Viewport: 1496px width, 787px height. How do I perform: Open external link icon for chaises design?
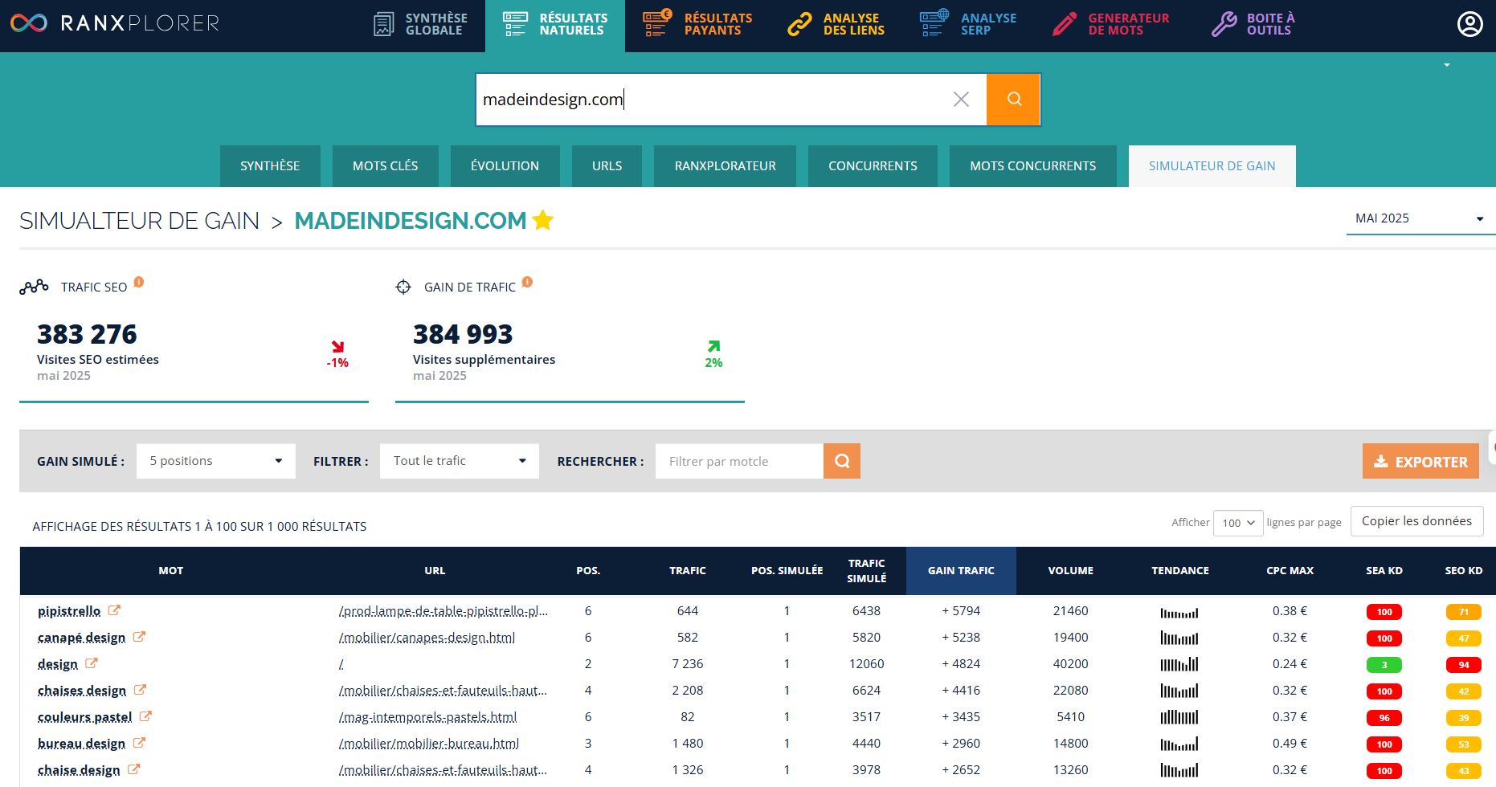[x=140, y=690]
